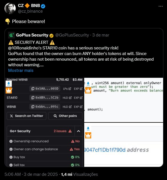Click crown icon on address image

88,135
